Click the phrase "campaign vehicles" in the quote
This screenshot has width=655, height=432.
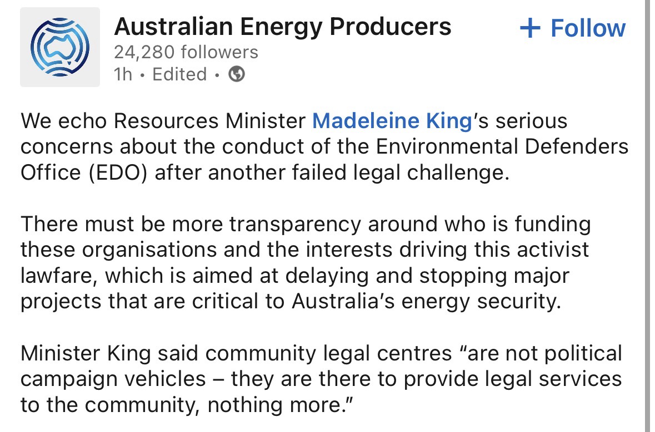coord(113,379)
